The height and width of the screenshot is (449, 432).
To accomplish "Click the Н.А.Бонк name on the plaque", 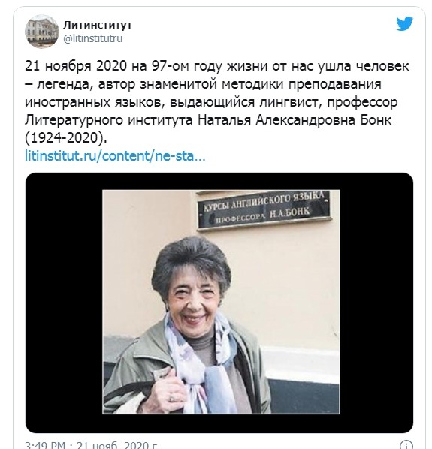I will (289, 212).
